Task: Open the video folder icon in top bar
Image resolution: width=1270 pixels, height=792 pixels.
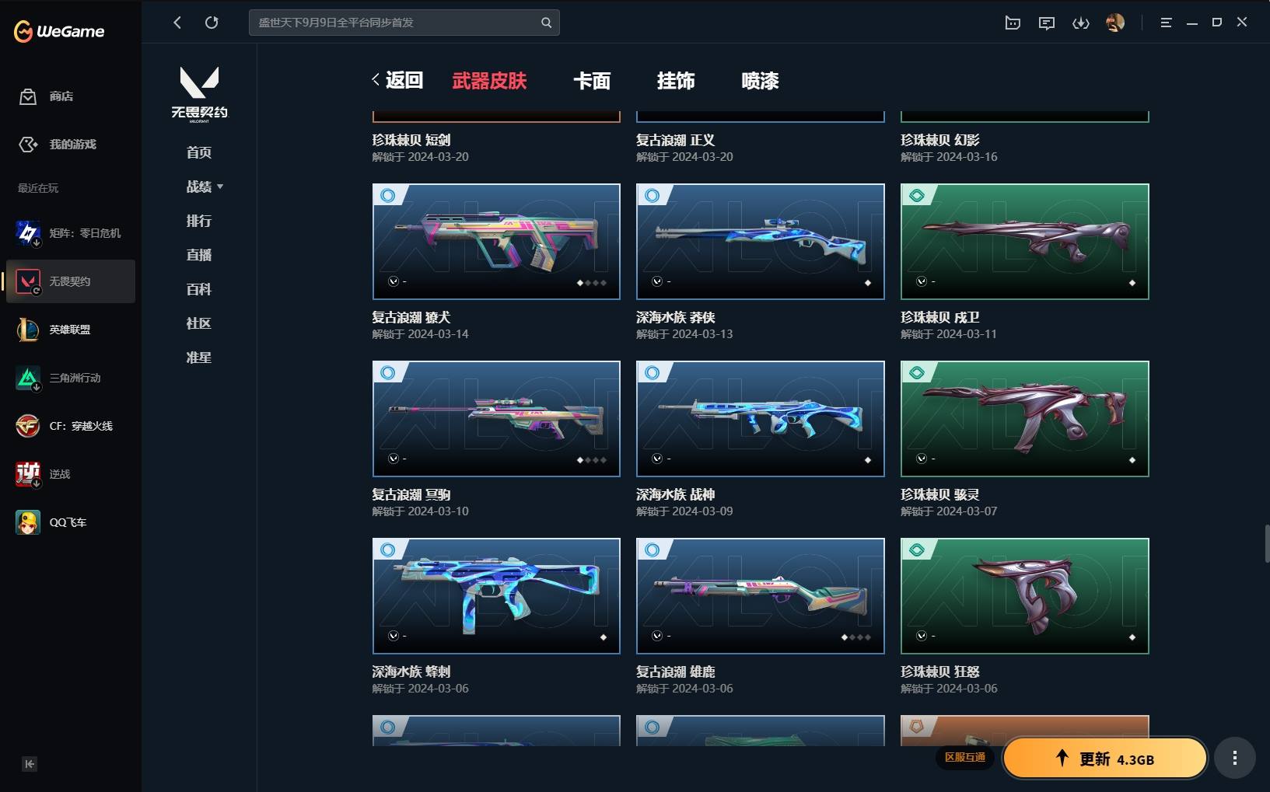Action: coord(1013,23)
